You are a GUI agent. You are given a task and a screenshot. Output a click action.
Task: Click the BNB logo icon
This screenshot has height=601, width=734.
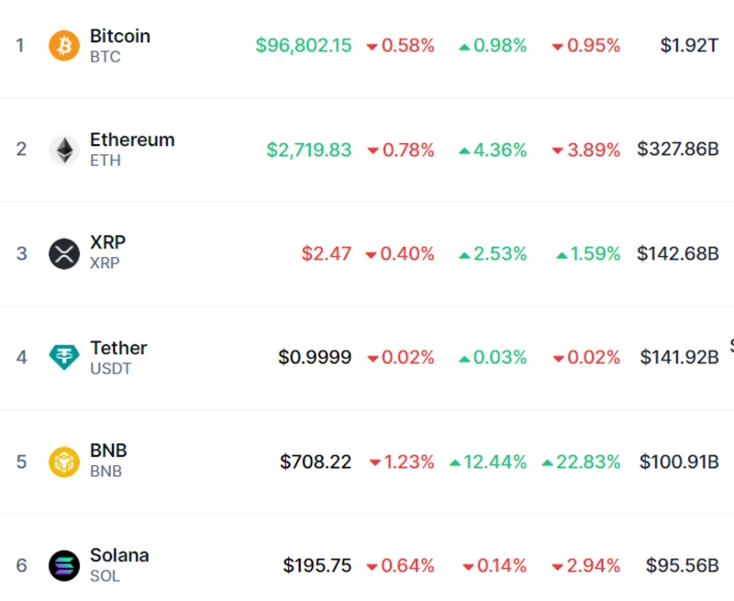coord(64,462)
